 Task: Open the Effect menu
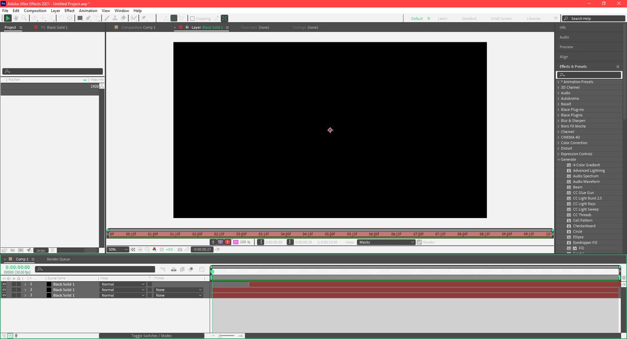click(x=69, y=10)
